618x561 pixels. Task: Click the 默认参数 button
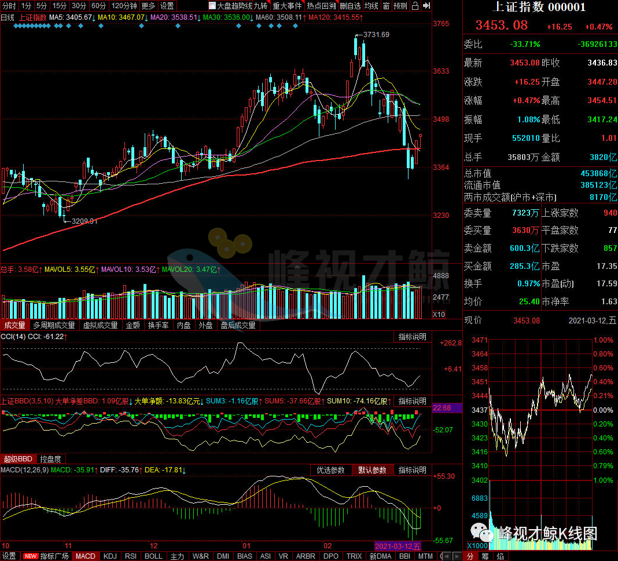372,470
